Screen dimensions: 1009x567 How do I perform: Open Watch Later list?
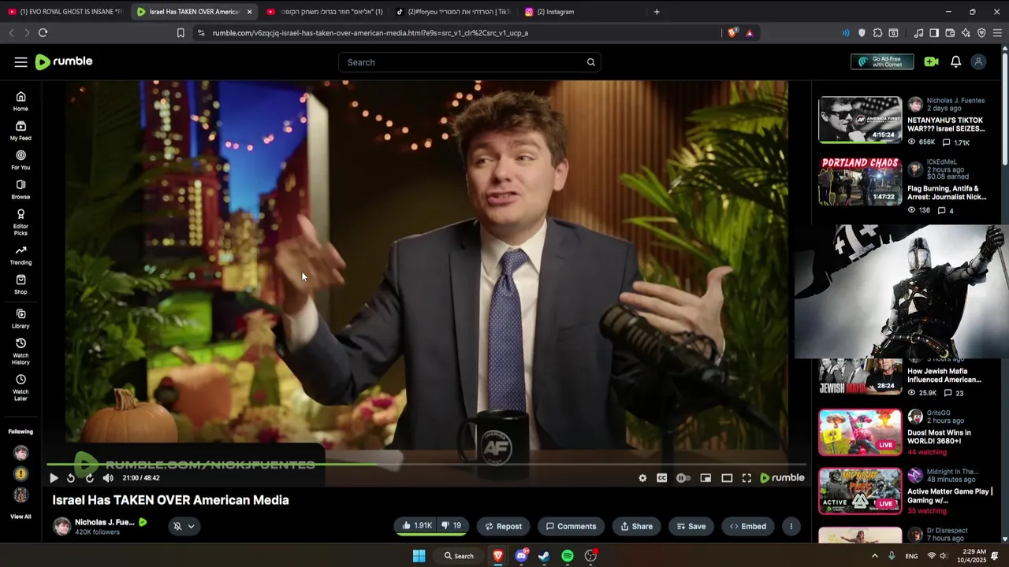coord(20,387)
